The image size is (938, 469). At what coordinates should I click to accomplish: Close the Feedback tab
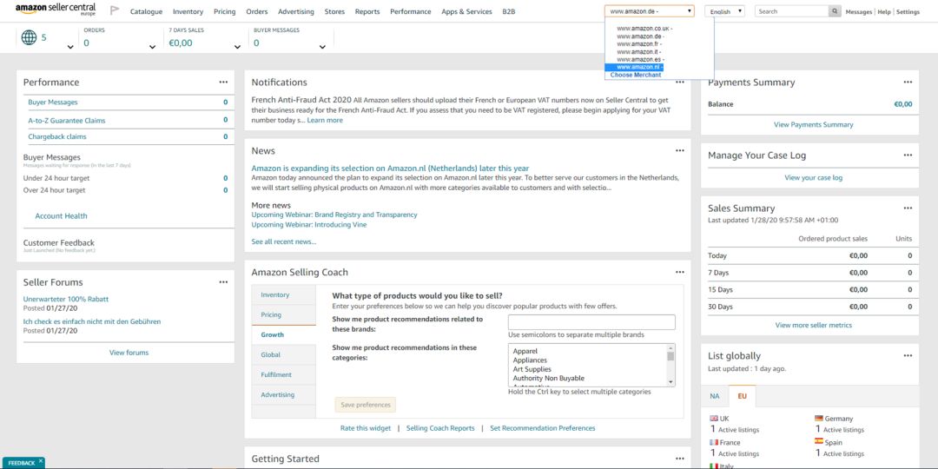tap(41, 462)
